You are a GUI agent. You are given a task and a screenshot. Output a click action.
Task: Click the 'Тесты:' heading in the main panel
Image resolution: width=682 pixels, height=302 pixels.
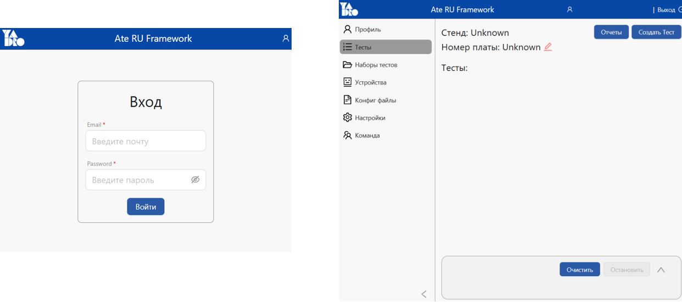(x=454, y=68)
